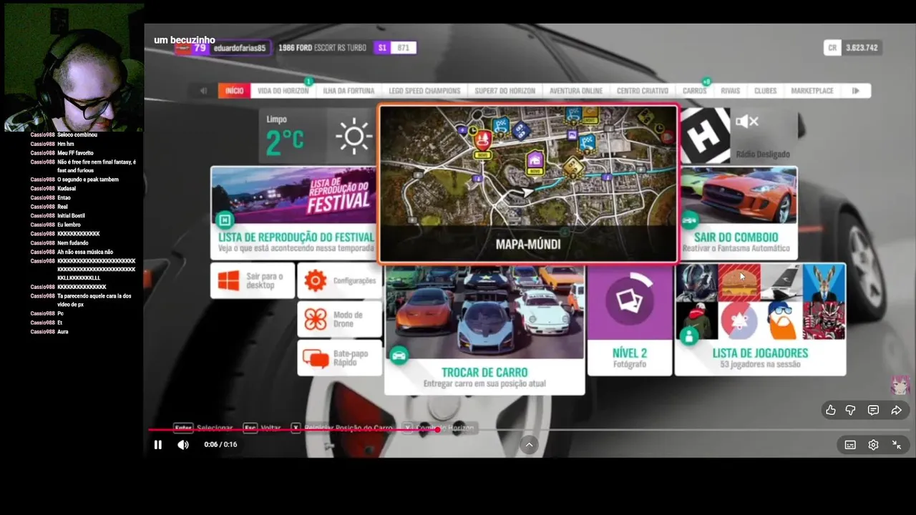916x515 pixels.
Task: Click the anime channel avatar watermark
Action: click(899, 385)
